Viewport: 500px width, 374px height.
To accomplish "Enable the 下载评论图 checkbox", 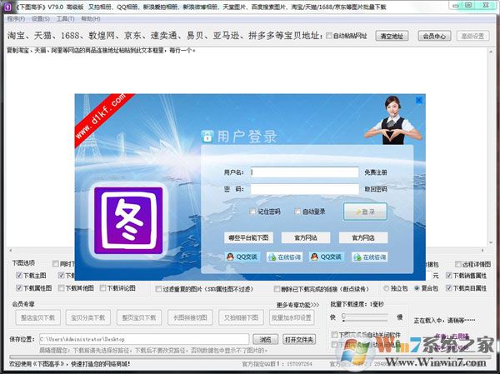I will click(102, 288).
